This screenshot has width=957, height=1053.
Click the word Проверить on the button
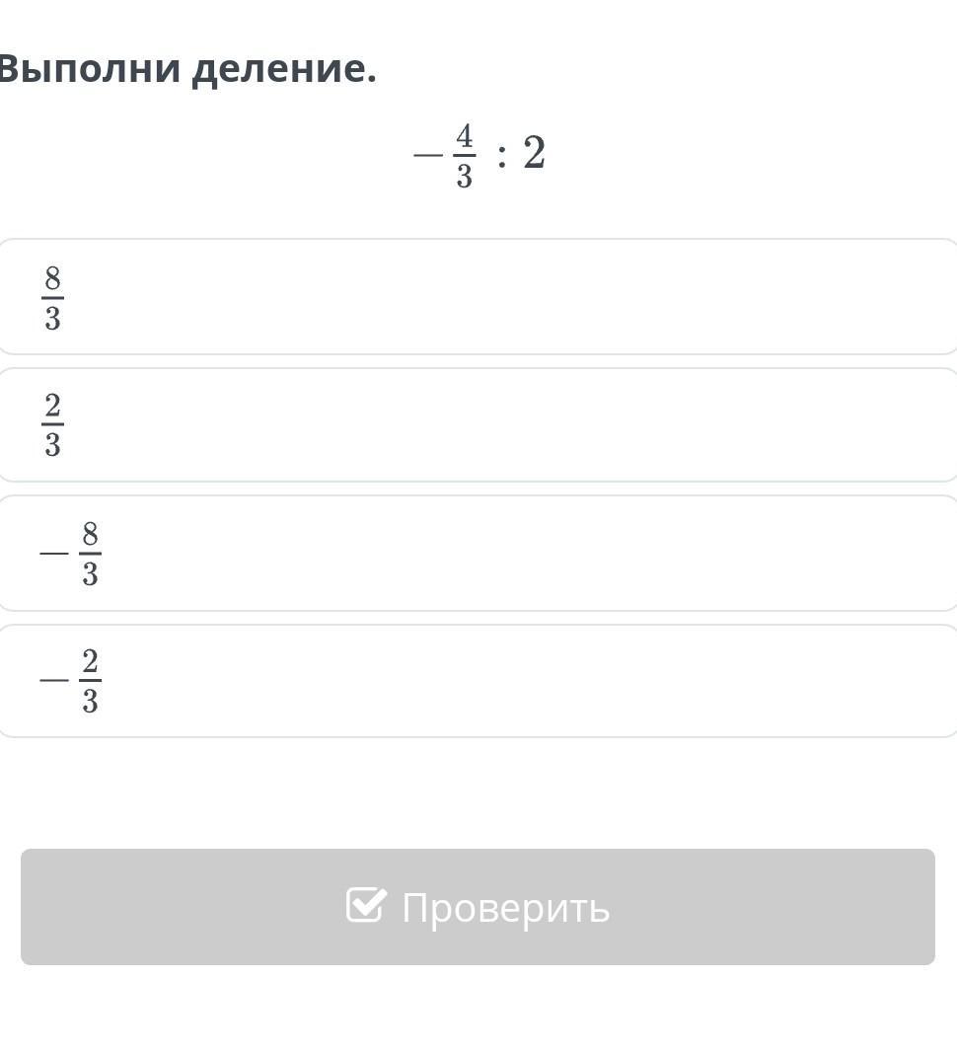click(x=505, y=907)
